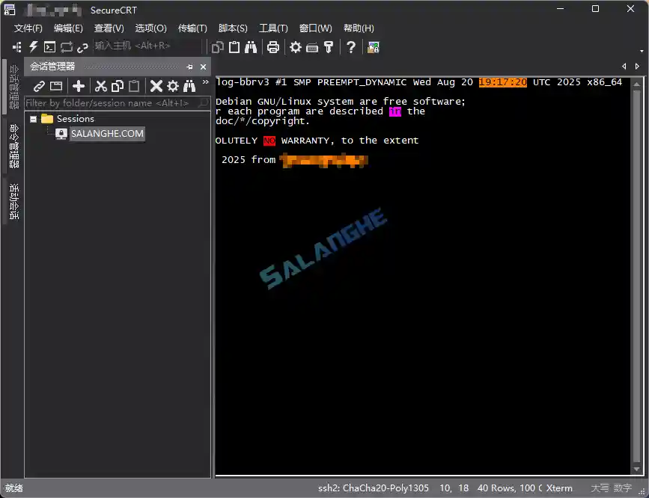Open SecureCRT Help via the question mark icon

point(350,46)
